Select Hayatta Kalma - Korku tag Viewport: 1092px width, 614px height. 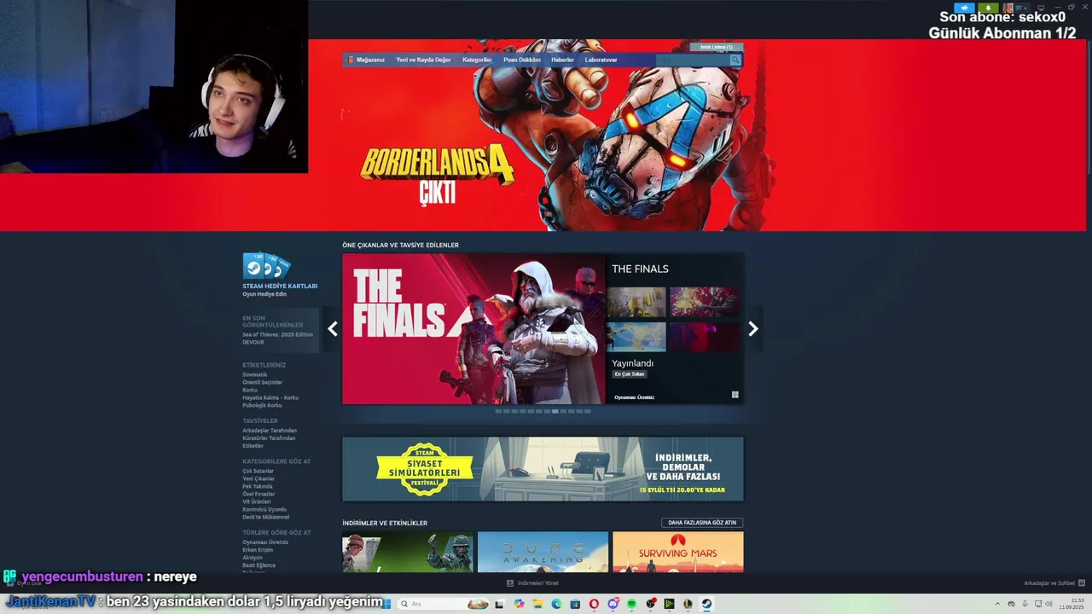(x=270, y=397)
